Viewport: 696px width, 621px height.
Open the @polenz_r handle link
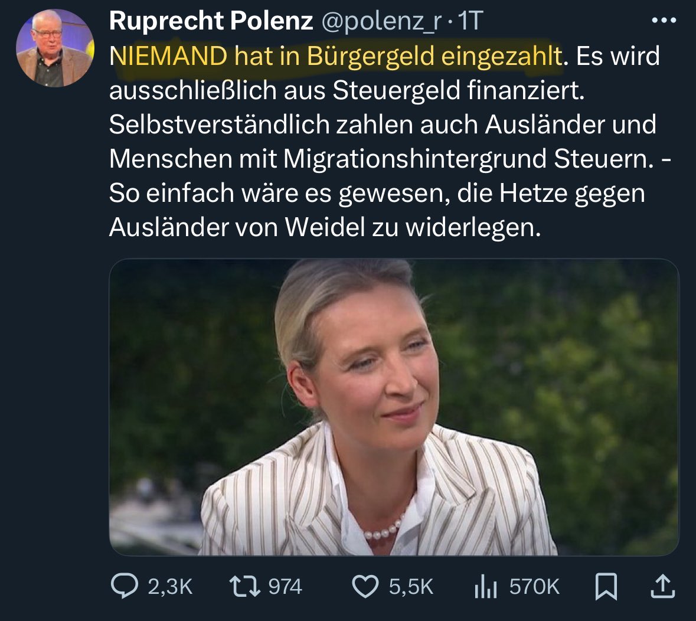click(x=381, y=21)
